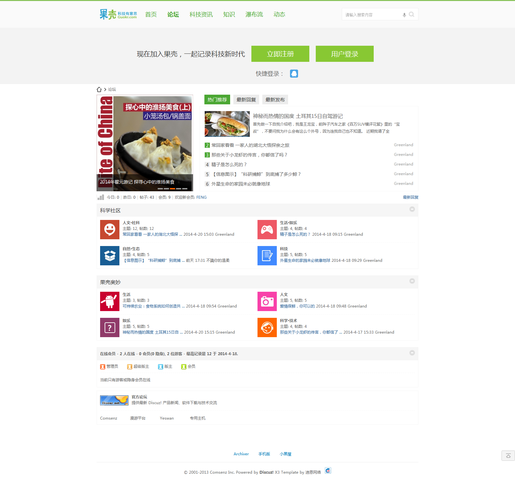Click the Yeswan friend link
The image size is (515, 493).
[x=167, y=418]
